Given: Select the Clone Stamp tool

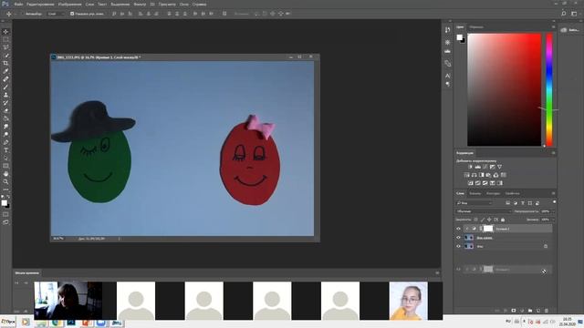Looking at the screenshot, I should pyautogui.click(x=5, y=95).
